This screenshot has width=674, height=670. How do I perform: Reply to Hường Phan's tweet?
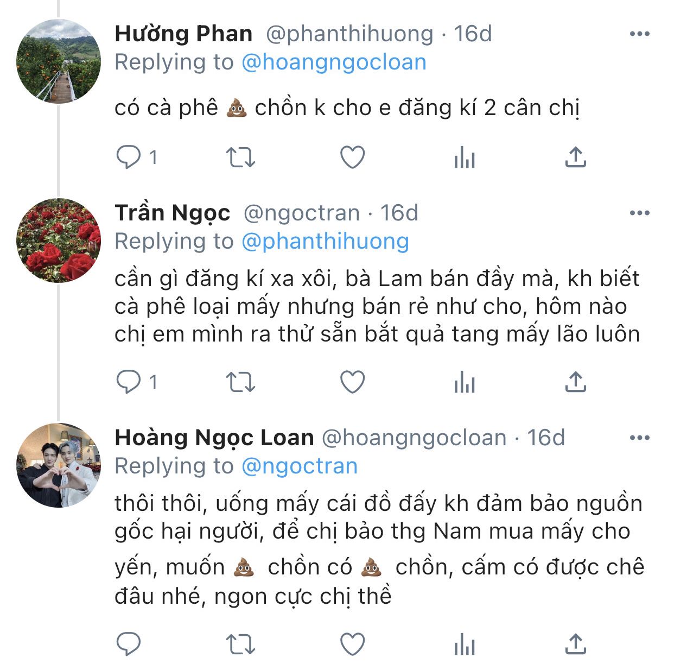[x=129, y=157]
